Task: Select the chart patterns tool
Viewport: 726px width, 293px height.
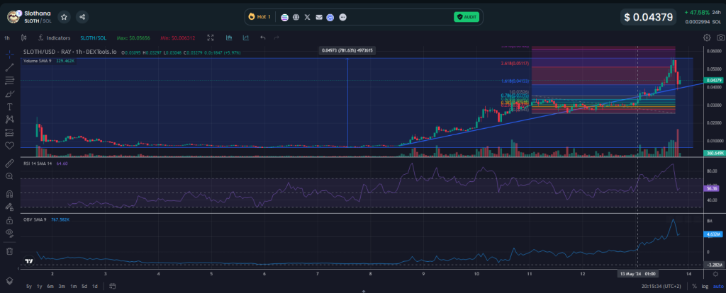Action: pyautogui.click(x=9, y=119)
